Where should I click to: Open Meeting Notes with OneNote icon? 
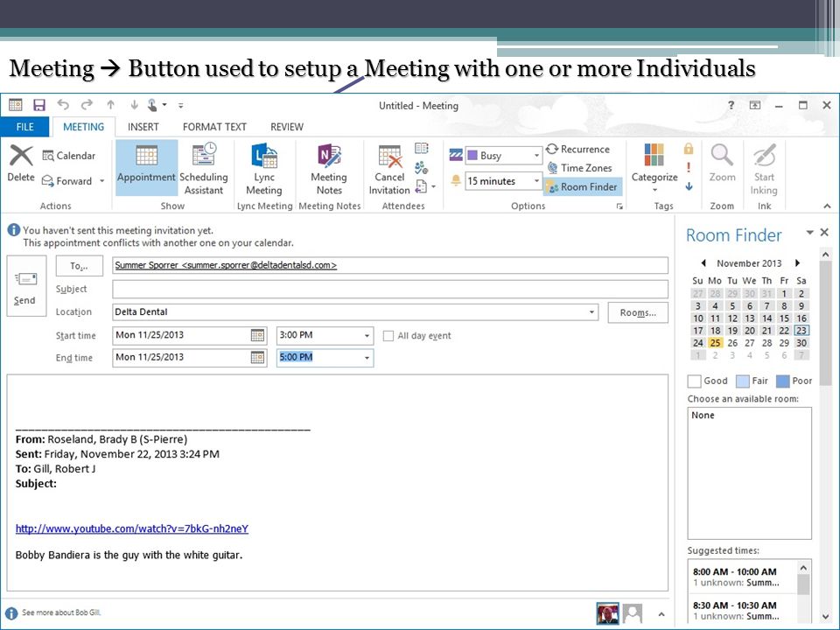[329, 156]
